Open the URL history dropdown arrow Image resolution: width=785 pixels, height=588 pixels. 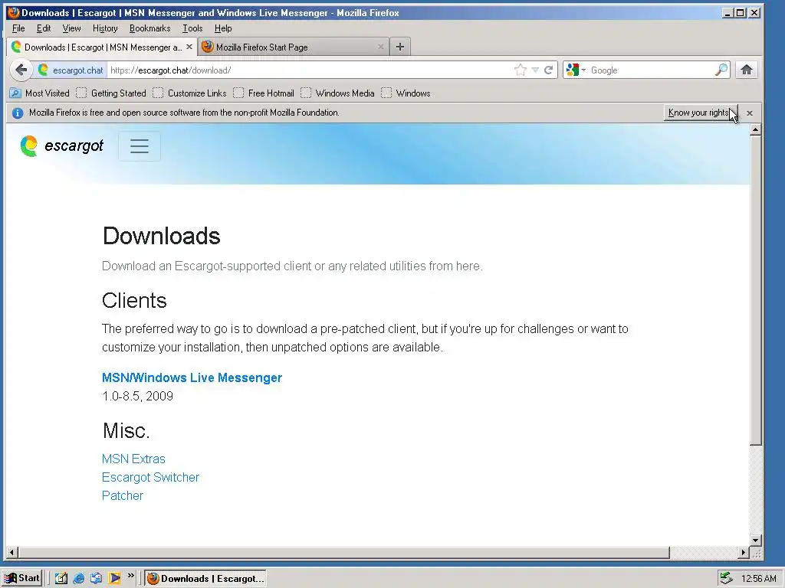point(535,70)
